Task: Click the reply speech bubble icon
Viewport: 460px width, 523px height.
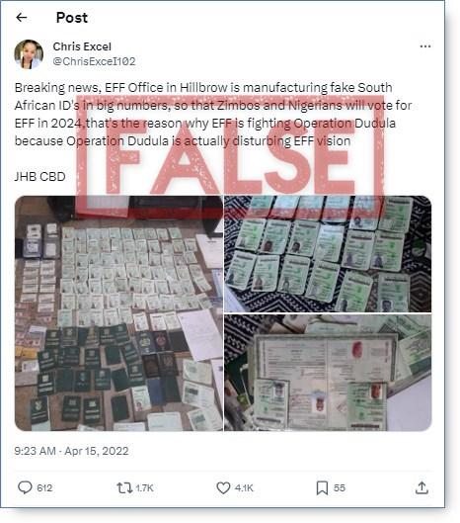Action: 25,487
